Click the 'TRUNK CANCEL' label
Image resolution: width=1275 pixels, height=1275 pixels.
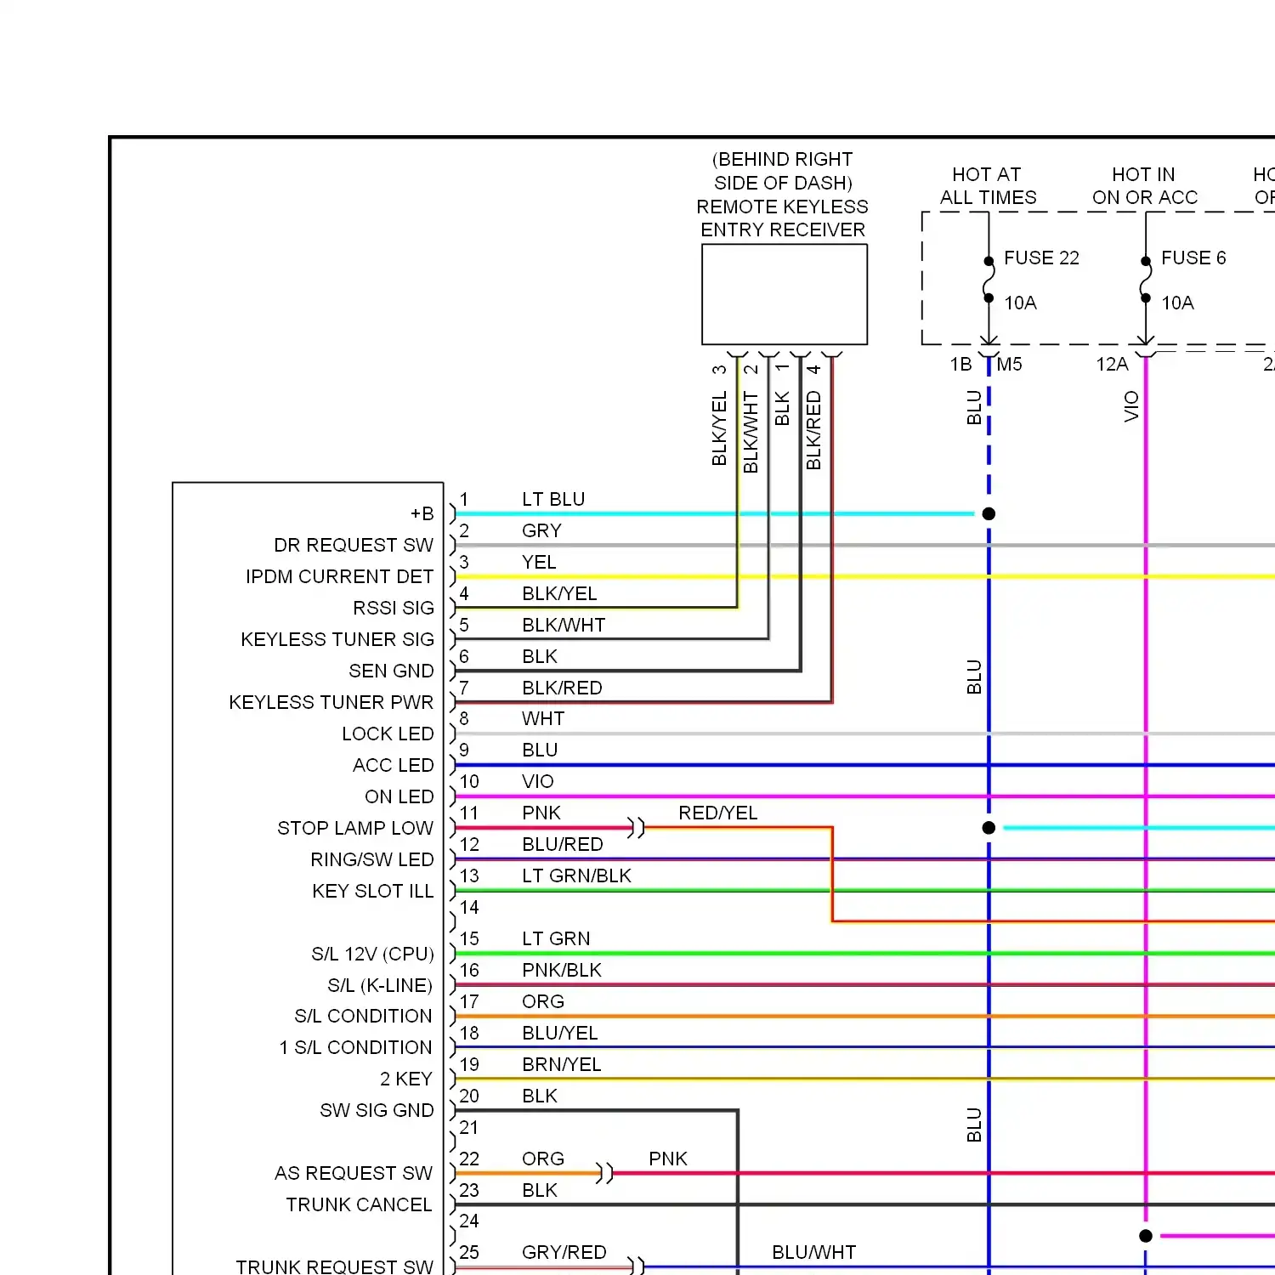pyautogui.click(x=359, y=1204)
